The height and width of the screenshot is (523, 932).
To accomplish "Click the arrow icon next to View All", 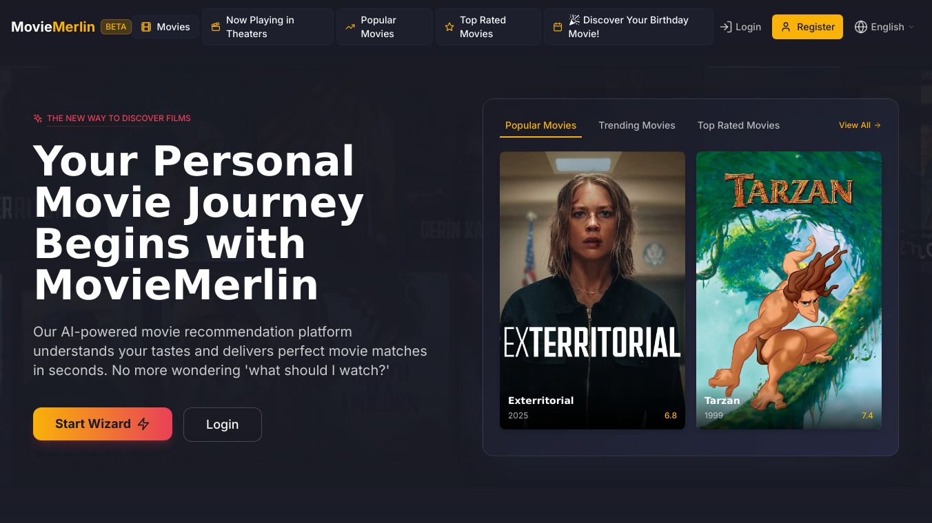I will pos(878,125).
